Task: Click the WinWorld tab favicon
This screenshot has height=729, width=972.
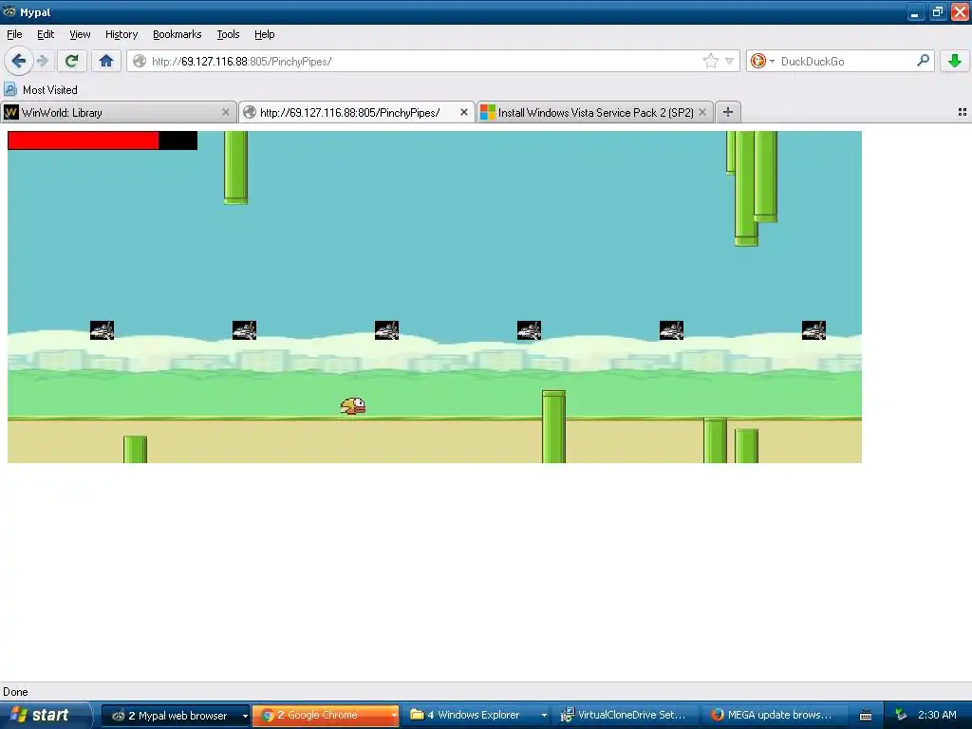Action: coord(11,112)
